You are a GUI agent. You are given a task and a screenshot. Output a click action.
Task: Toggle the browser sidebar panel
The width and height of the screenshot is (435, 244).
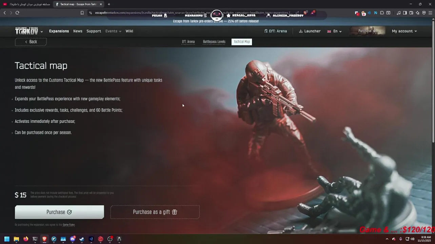point(405,13)
